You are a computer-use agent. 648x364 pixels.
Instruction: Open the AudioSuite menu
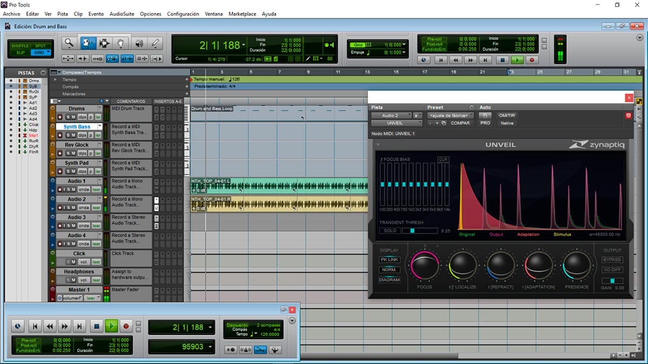point(122,13)
